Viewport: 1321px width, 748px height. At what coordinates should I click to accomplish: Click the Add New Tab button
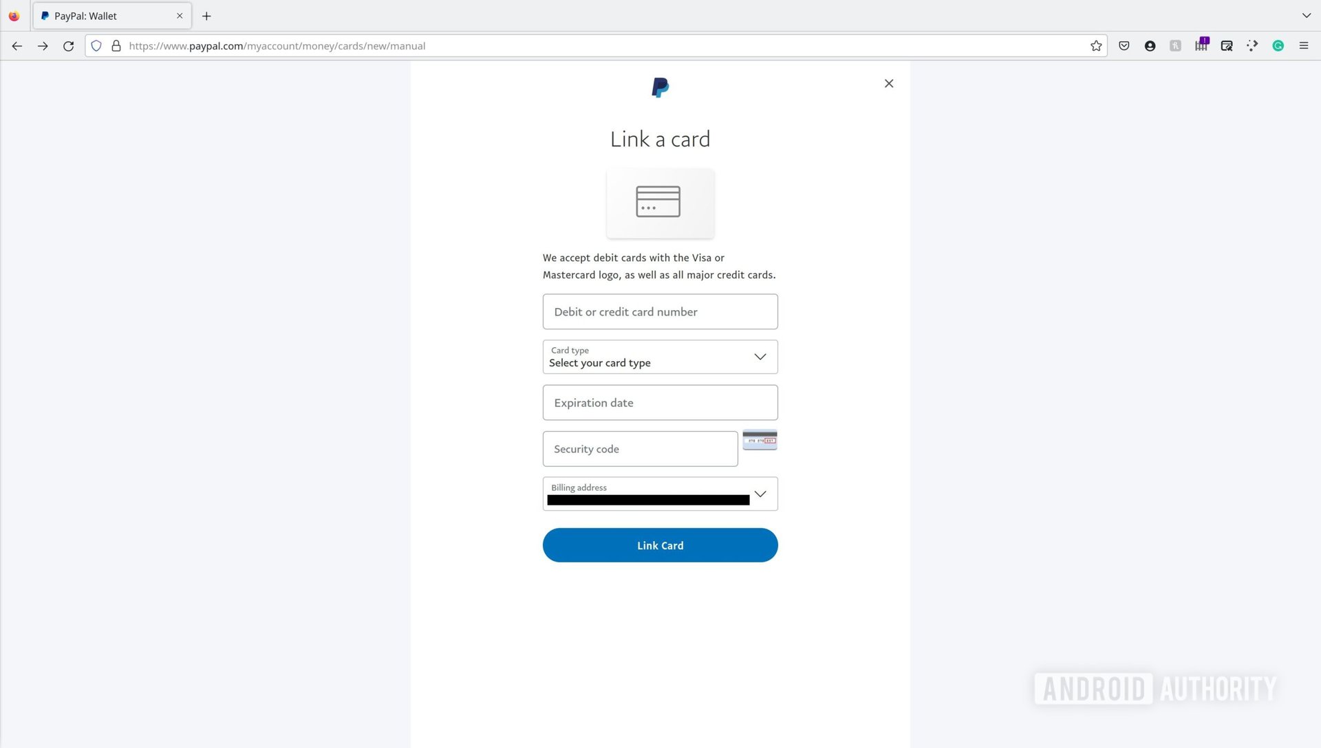pos(204,15)
